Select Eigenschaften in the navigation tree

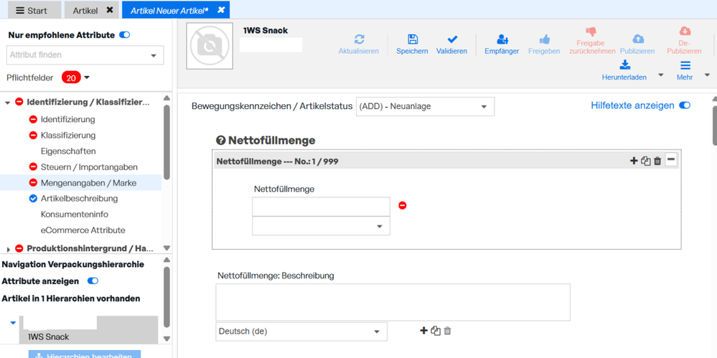(x=68, y=151)
